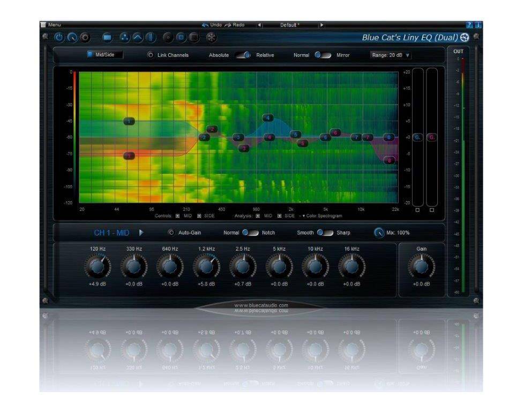Click the Redo arrow

[x=228, y=25]
